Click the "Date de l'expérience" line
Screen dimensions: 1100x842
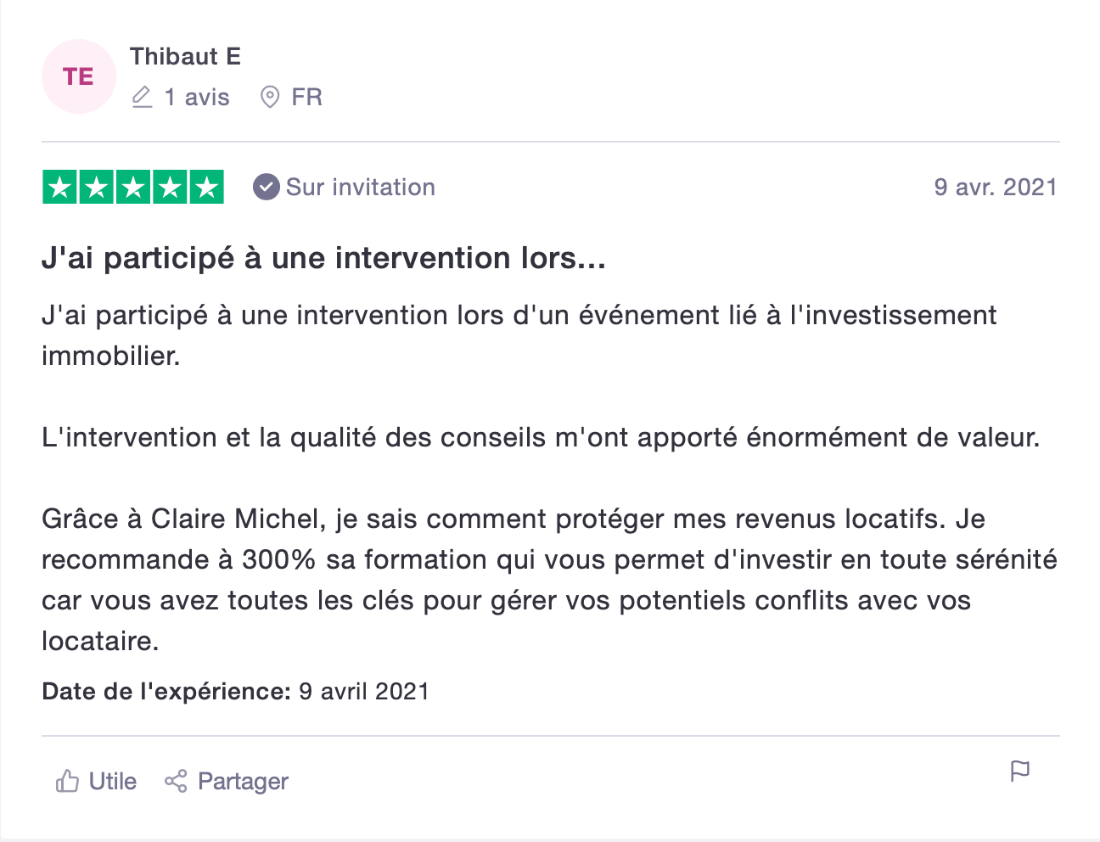(235, 692)
